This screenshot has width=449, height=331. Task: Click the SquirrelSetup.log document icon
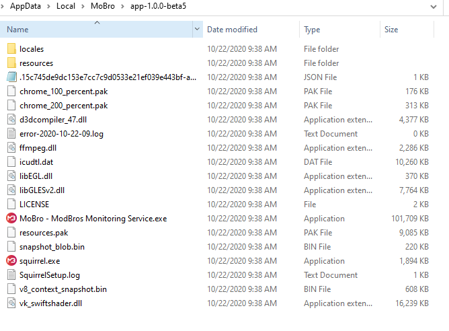11,275
